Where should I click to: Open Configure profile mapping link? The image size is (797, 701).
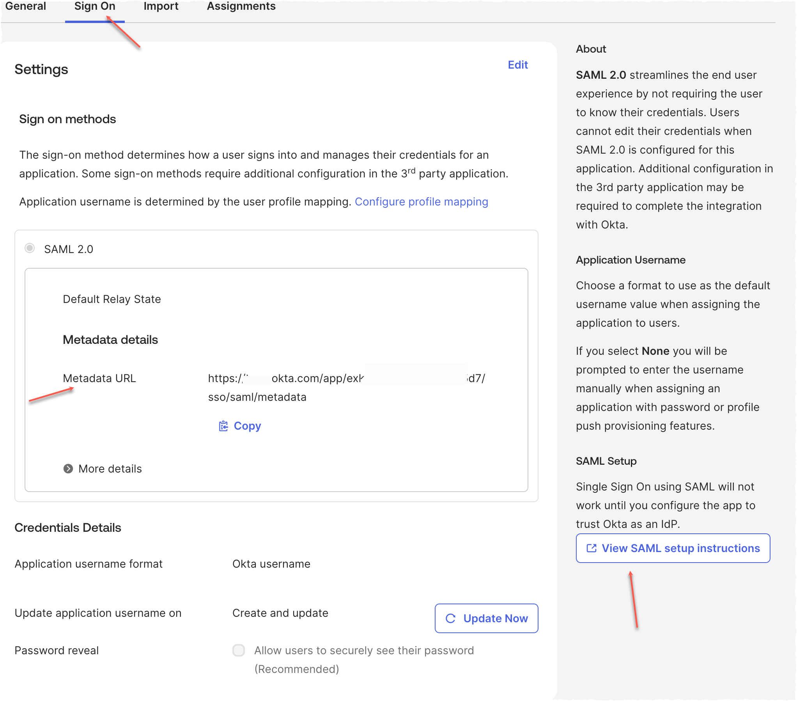[421, 202]
